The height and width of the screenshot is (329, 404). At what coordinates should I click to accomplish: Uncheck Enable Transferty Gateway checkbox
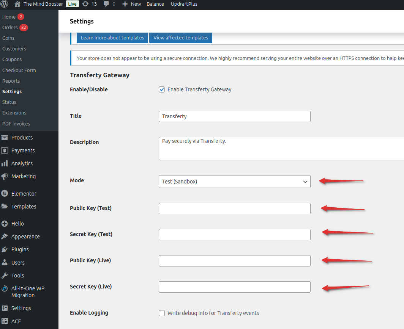pyautogui.click(x=162, y=89)
